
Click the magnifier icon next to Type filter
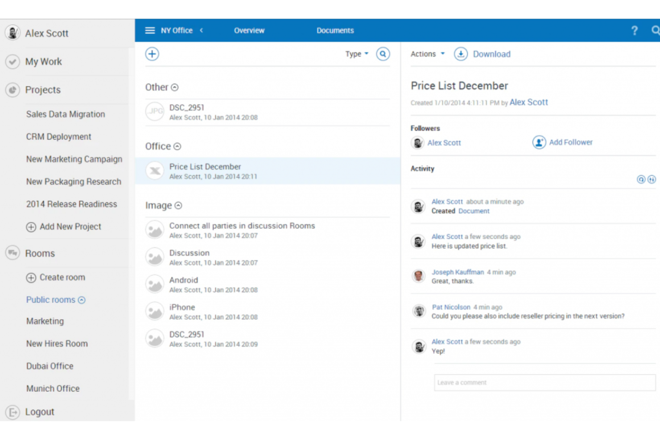(383, 53)
